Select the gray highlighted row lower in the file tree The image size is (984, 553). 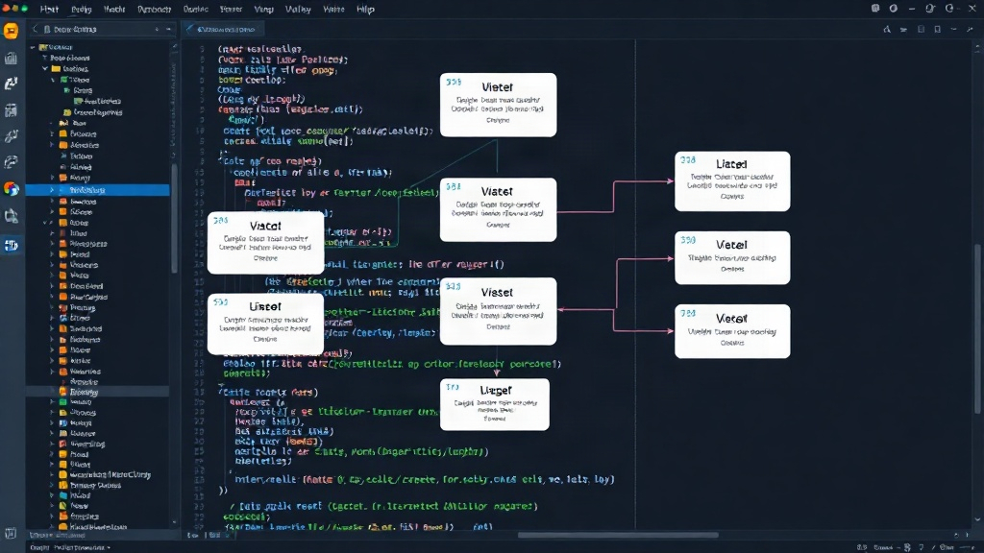97,392
